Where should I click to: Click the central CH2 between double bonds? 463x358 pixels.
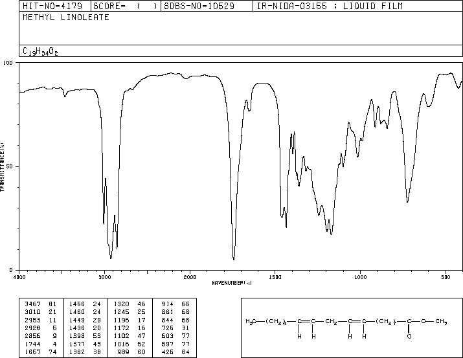pos(331,321)
